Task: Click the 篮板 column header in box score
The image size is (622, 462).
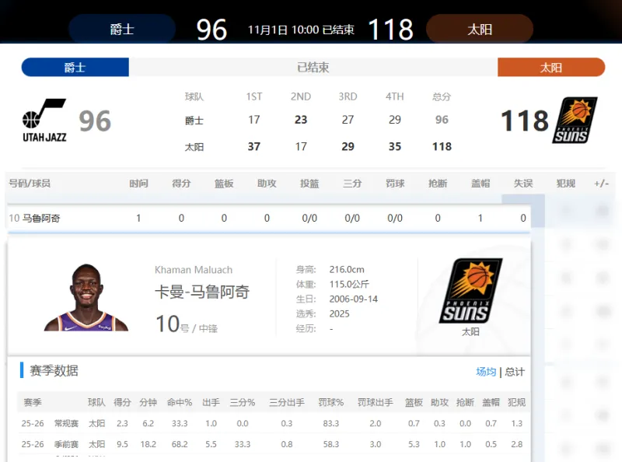Action: click(224, 184)
